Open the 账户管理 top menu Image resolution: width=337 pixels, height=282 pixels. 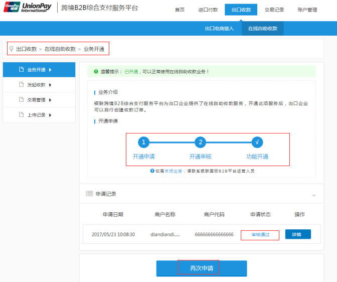[307, 10]
